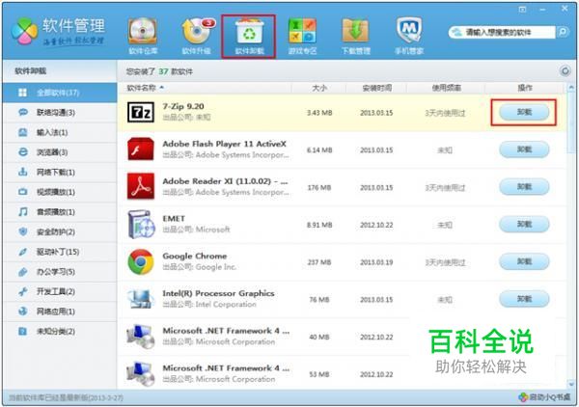Click the scrollbar up arrow
Viewport: 579px width, 407px height.
[x=571, y=88]
